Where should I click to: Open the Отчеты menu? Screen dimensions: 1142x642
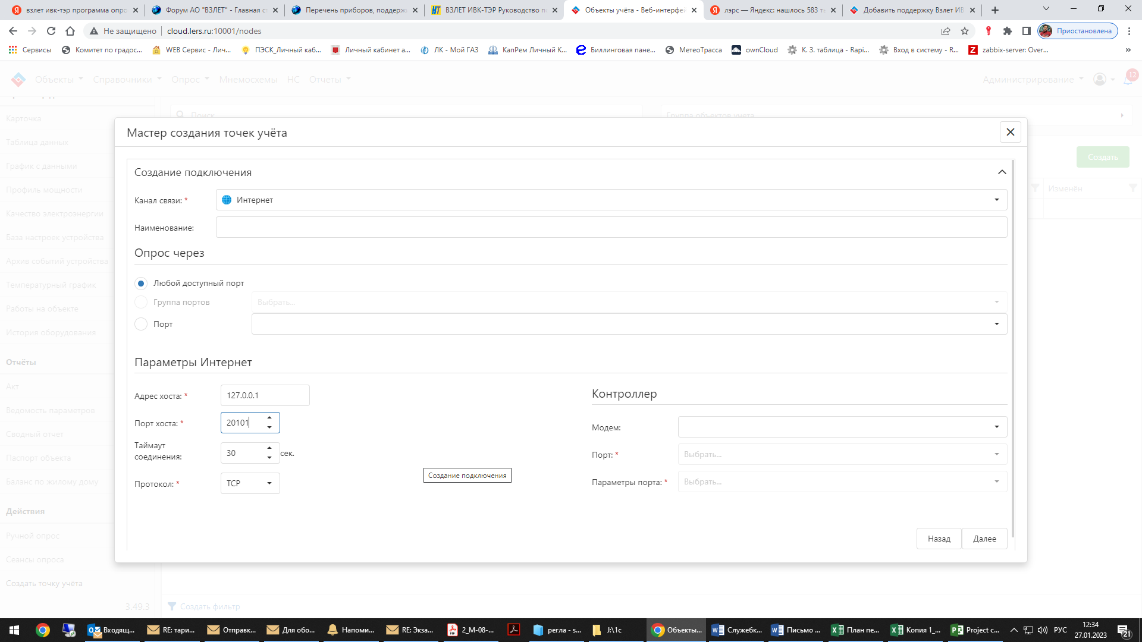coord(330,79)
